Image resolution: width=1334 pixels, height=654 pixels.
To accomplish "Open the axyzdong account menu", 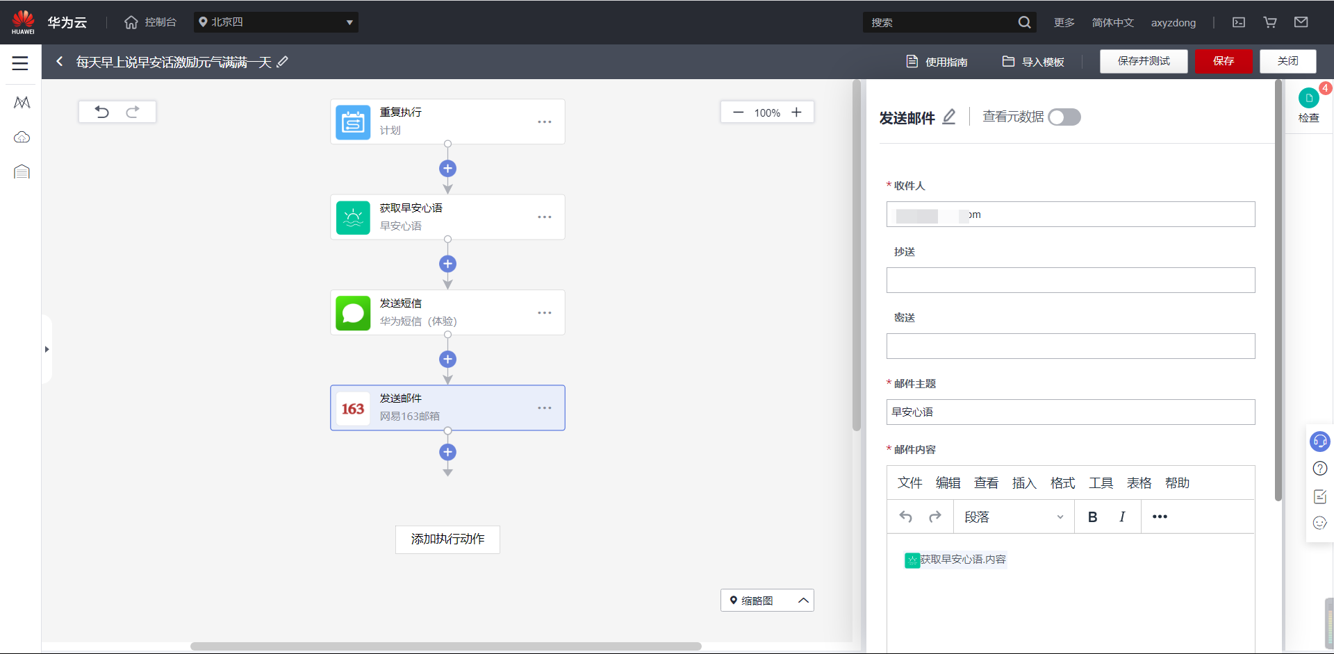I will [x=1174, y=22].
